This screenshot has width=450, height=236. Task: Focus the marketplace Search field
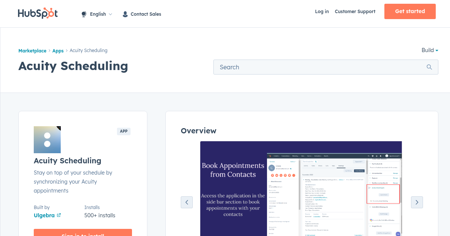(319, 67)
